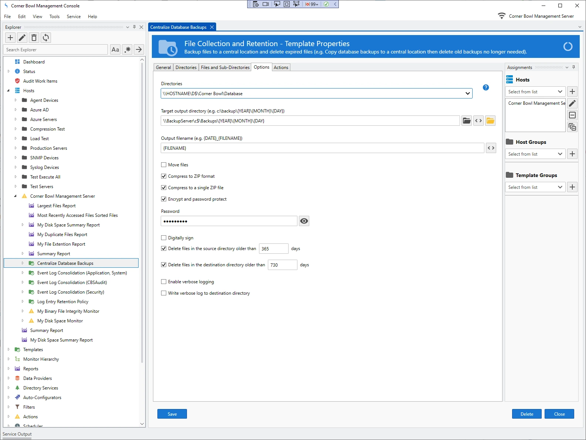Screen dimensions: 586x440
Task: Click the Delete button
Action: (x=527, y=414)
